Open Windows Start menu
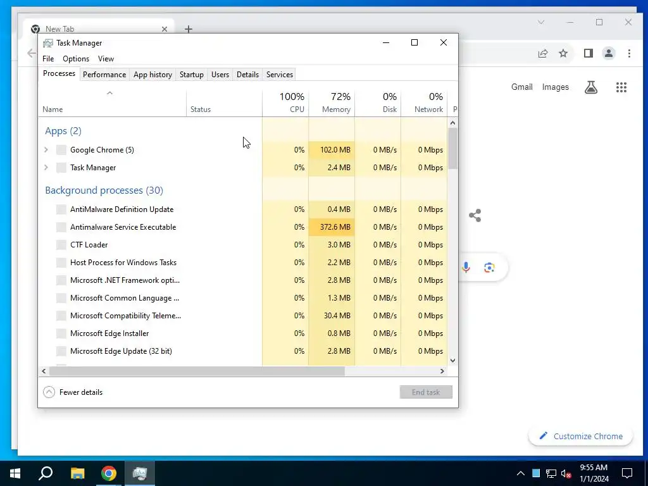648x486 pixels. tap(15, 473)
